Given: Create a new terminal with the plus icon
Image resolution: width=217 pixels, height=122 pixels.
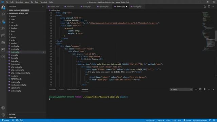Looking at the screenshot, I should tap(196, 89).
